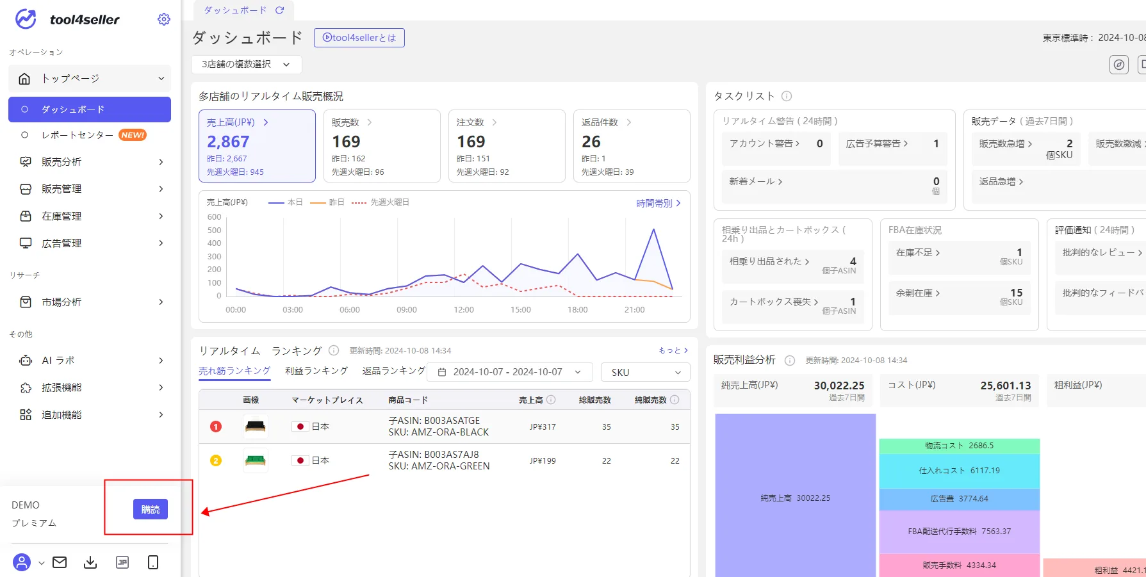Click the home icon beside トップページ

point(24,79)
